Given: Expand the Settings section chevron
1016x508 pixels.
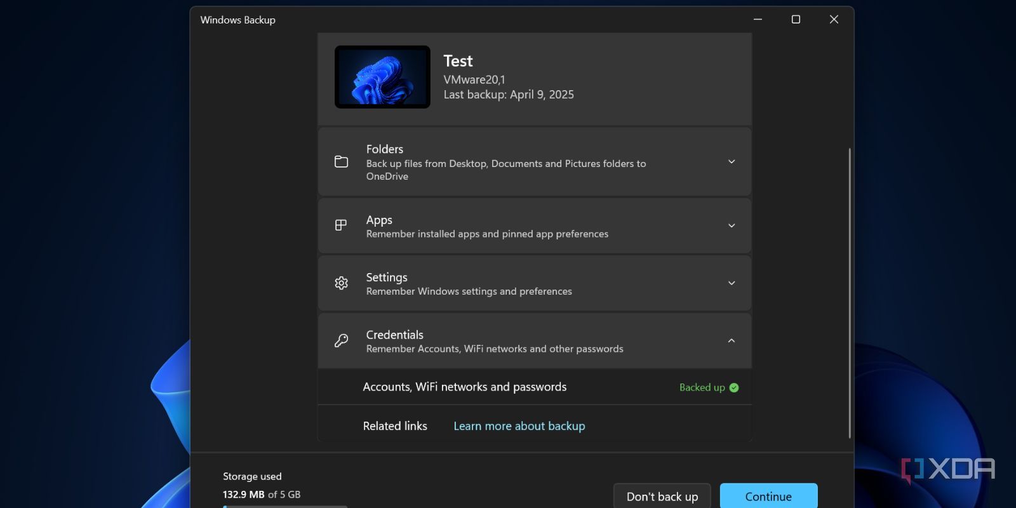Looking at the screenshot, I should coord(732,283).
